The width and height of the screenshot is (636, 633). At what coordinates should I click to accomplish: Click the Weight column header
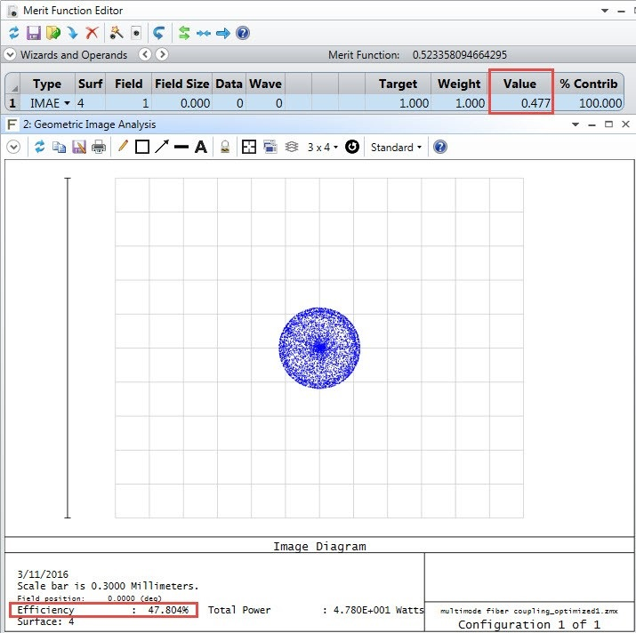[458, 84]
